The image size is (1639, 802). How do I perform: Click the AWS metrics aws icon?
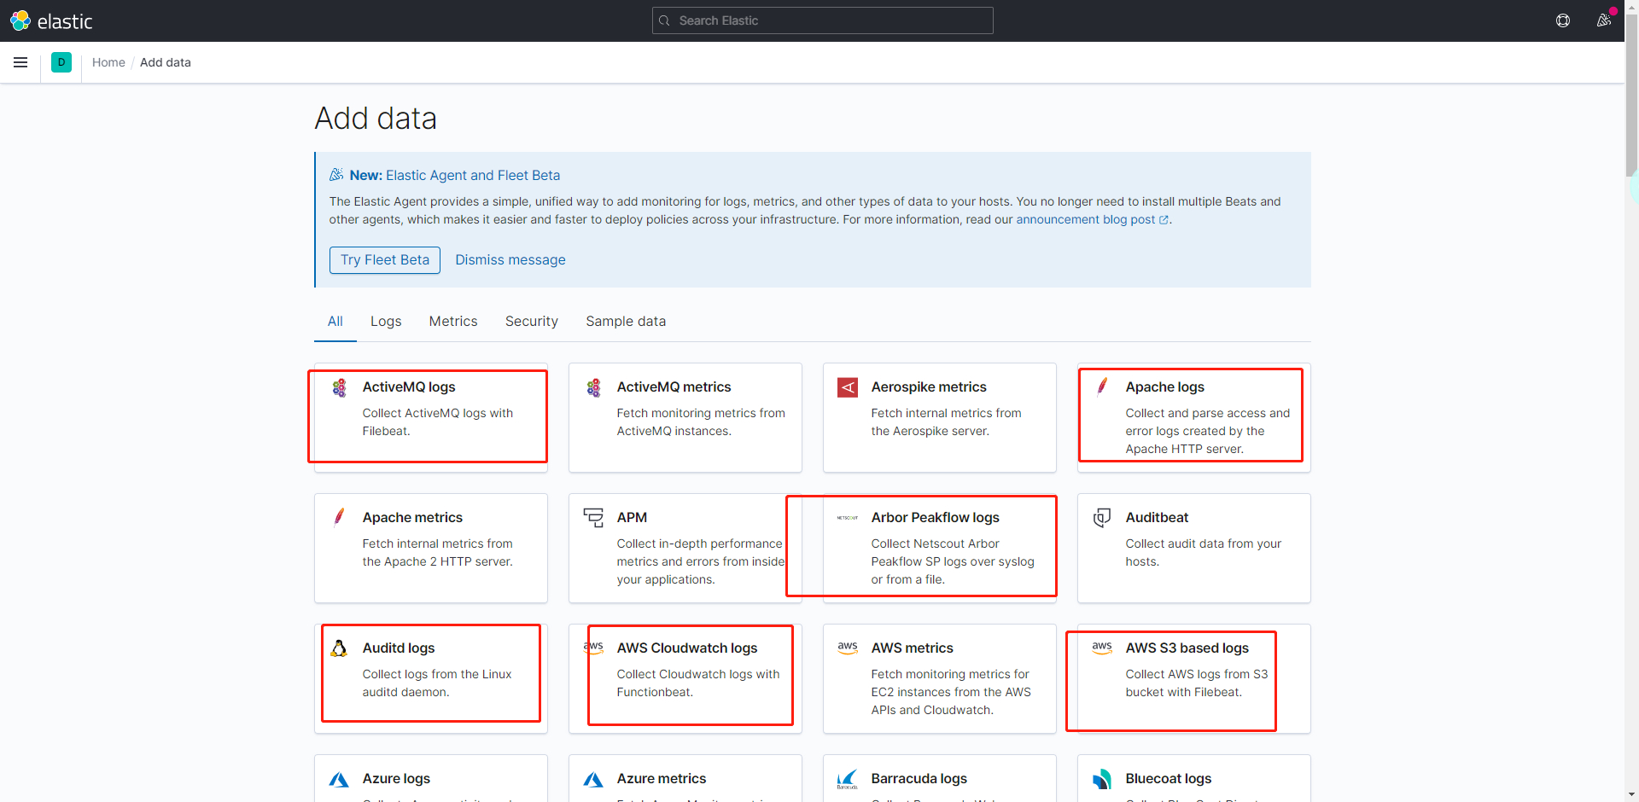[x=848, y=648]
